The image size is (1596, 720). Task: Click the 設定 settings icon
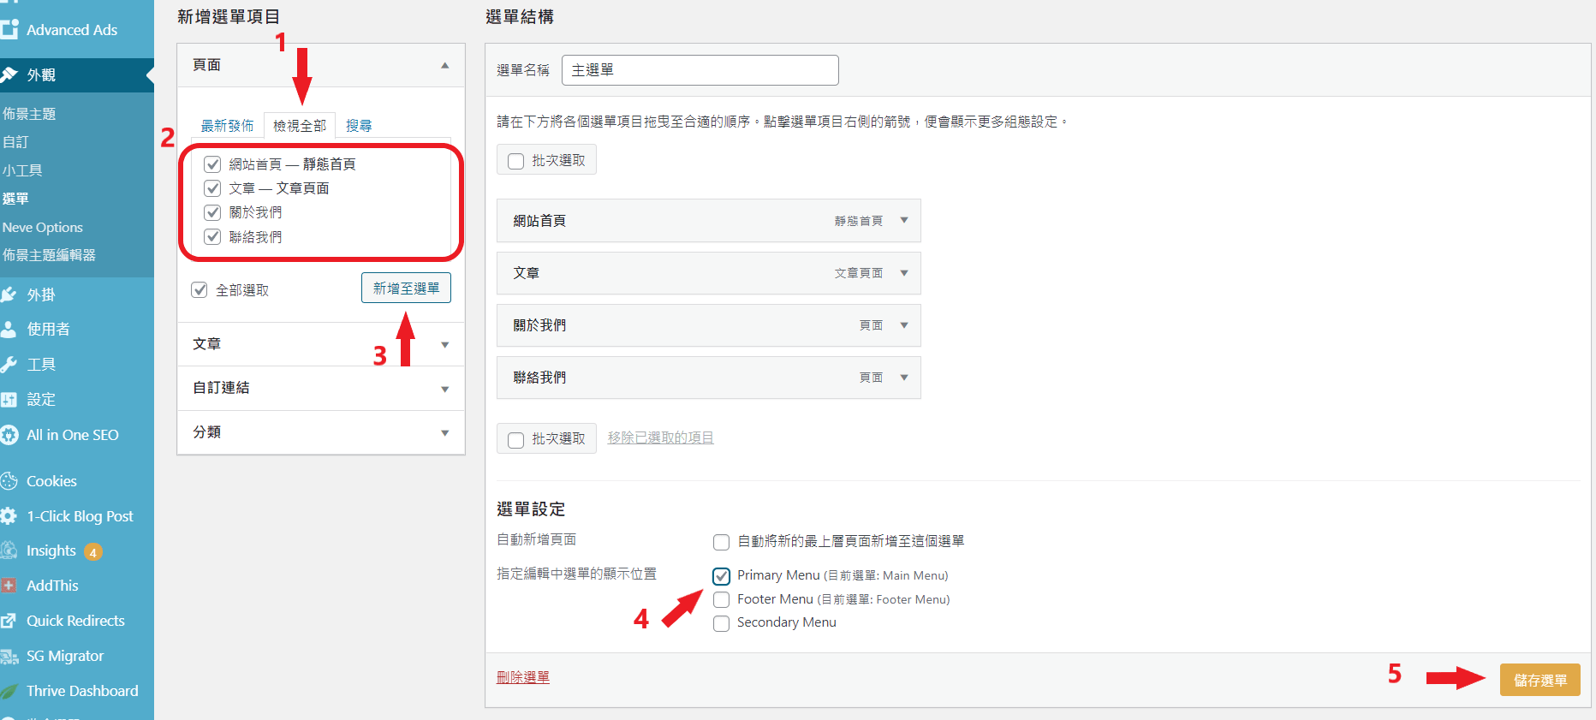pyautogui.click(x=9, y=399)
